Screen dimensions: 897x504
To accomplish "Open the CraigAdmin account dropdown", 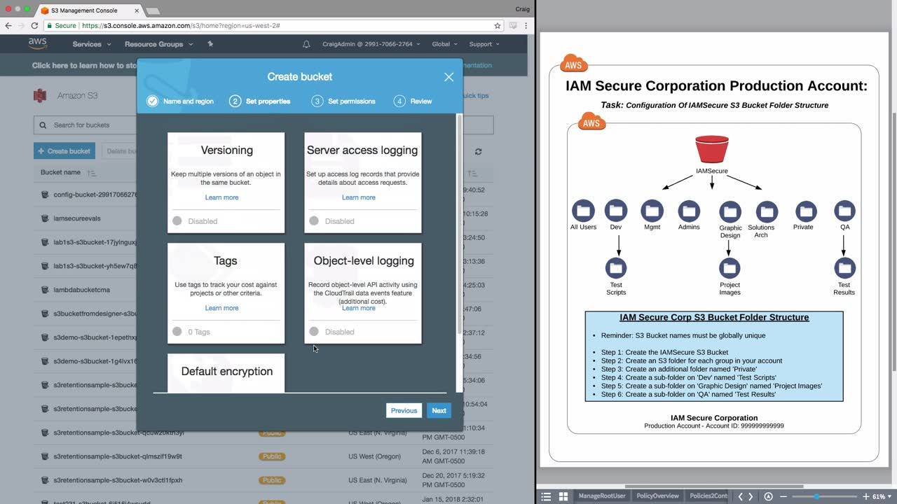I will 371,44.
